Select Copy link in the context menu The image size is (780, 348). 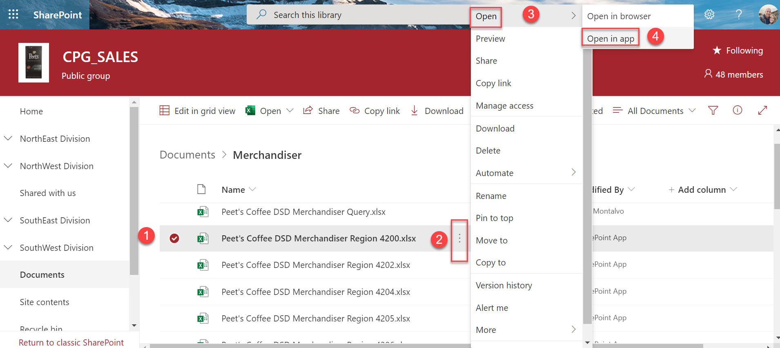526,83
